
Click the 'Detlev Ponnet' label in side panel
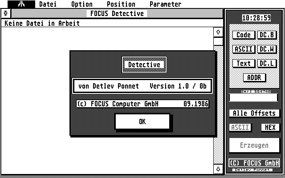coord(252,170)
